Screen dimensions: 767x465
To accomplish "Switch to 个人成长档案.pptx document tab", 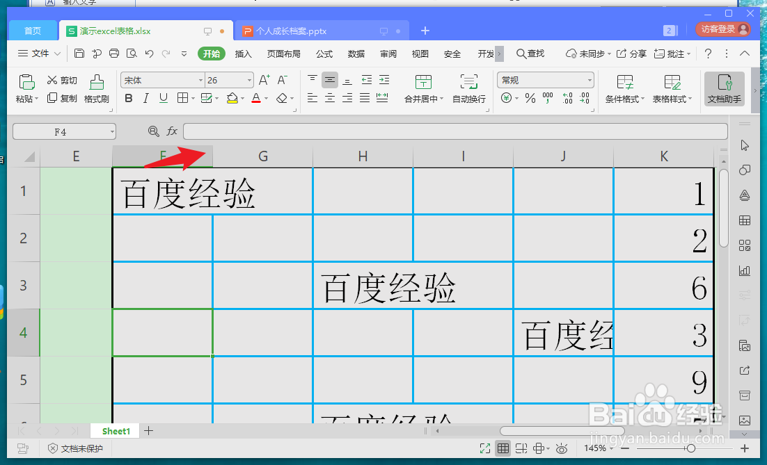I will coord(322,31).
